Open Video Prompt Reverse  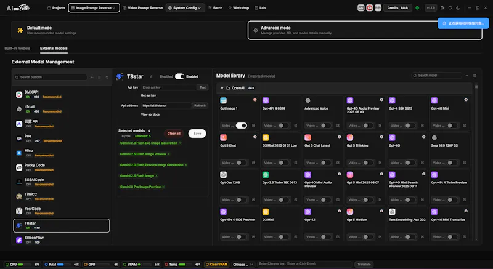click(143, 8)
